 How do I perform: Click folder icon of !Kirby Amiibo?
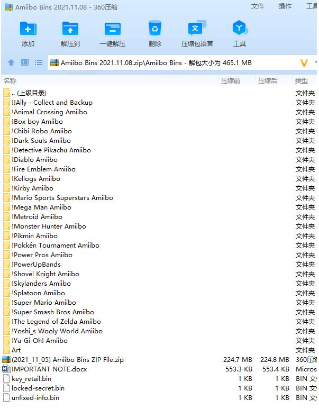(6, 188)
